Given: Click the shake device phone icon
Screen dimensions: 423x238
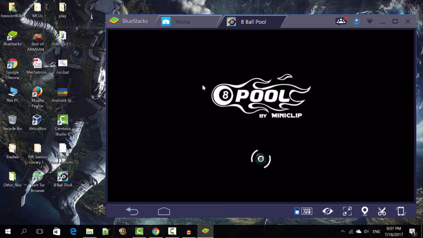Looking at the screenshot, I should pos(401,211).
